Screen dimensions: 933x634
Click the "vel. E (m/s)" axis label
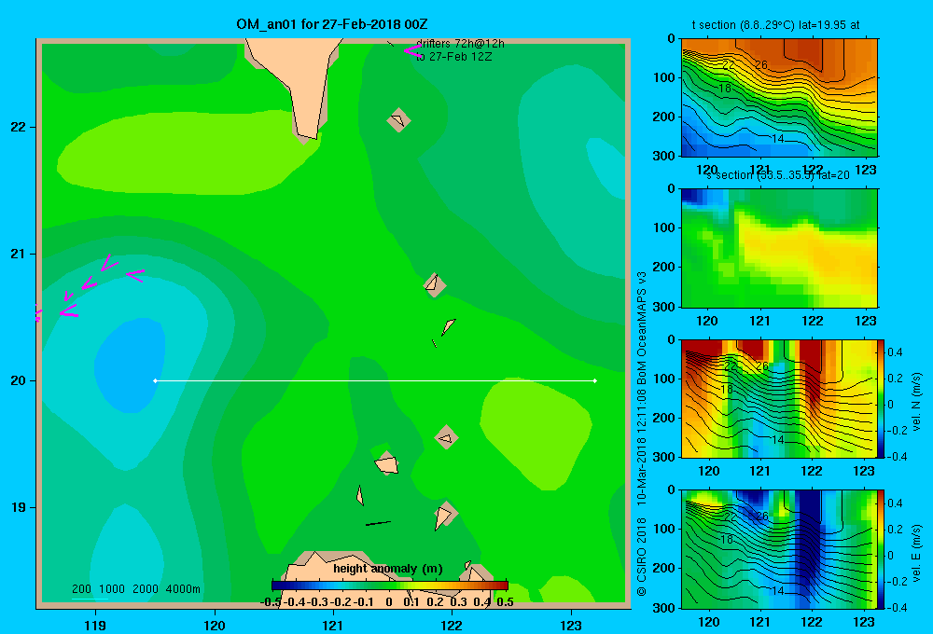click(x=917, y=553)
